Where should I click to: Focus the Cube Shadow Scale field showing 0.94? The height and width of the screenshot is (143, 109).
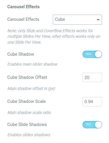pyautogui.click(x=92, y=102)
